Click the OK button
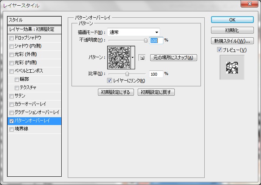Viewport: 261px width, 185px height. click(x=232, y=20)
